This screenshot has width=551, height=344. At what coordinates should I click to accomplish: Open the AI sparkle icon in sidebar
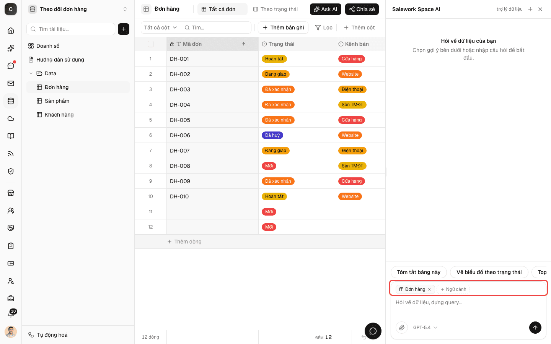[11, 48]
